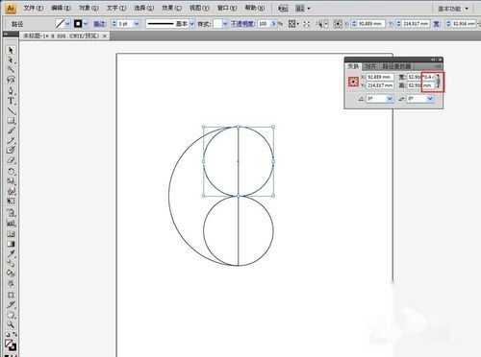Choose the Type (T) tool

coord(11,101)
